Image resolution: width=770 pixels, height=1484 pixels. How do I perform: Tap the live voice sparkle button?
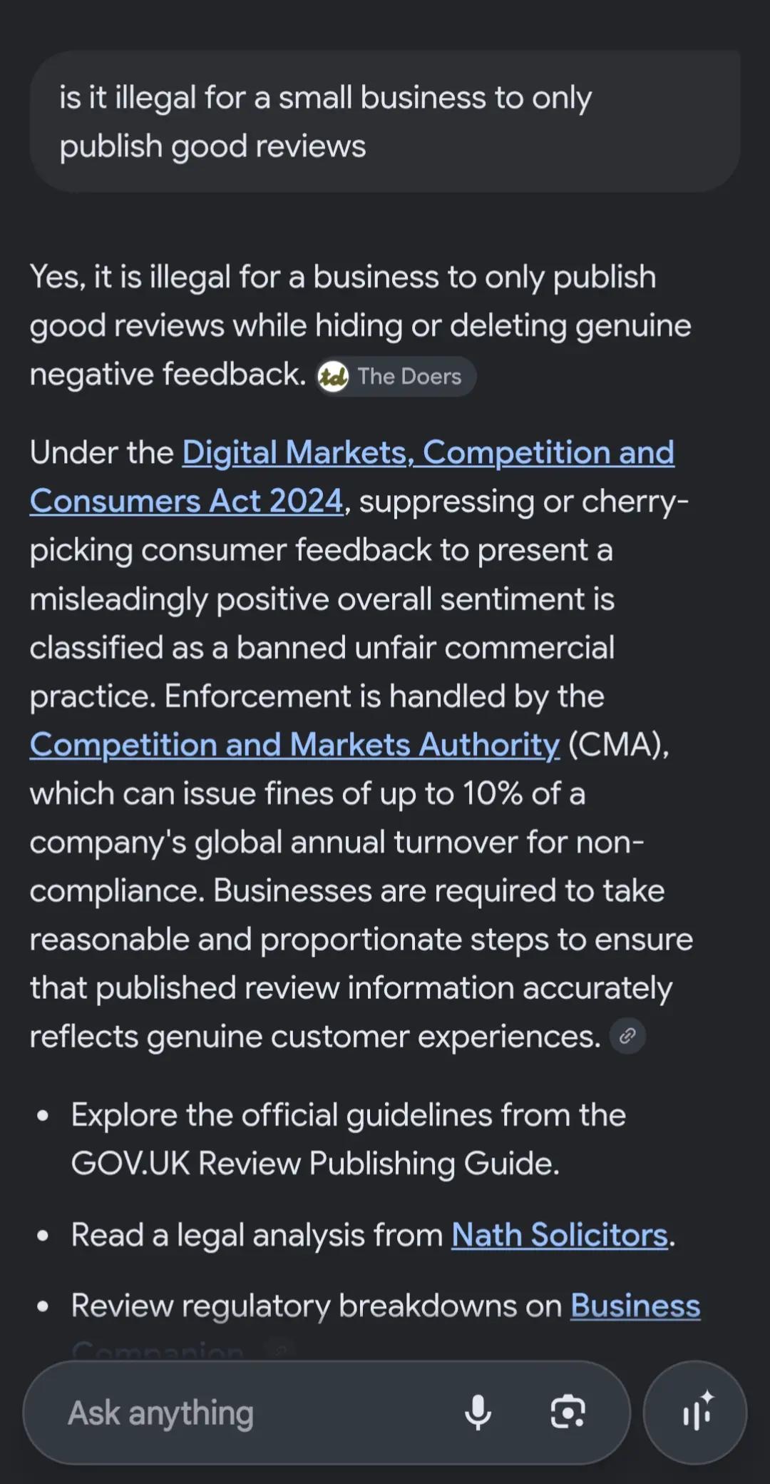(x=695, y=1412)
